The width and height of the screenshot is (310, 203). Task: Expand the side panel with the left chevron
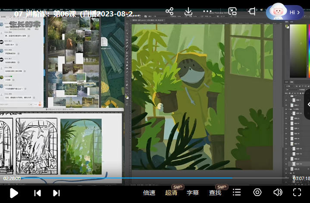(x=307, y=104)
